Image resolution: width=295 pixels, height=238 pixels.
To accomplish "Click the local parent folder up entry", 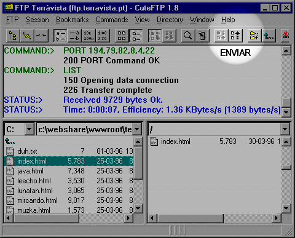I will 10,141.
